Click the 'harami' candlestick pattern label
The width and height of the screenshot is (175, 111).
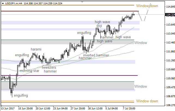[36, 49]
